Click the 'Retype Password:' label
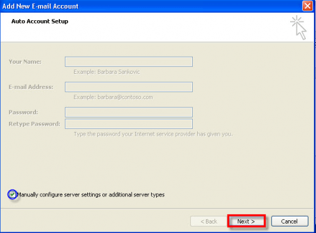The height and width of the screenshot is (233, 316). (x=34, y=124)
